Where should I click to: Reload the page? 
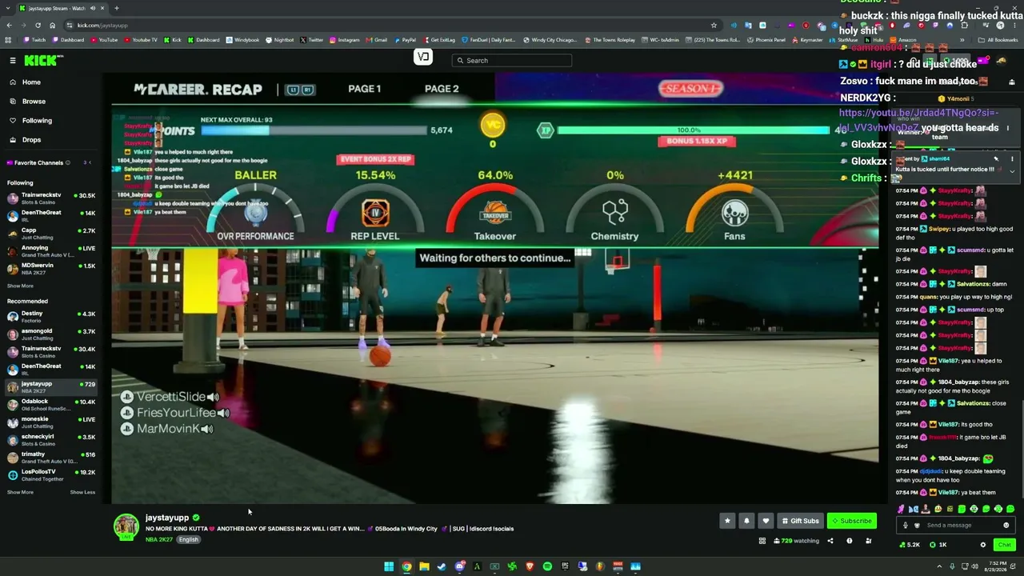click(38, 25)
